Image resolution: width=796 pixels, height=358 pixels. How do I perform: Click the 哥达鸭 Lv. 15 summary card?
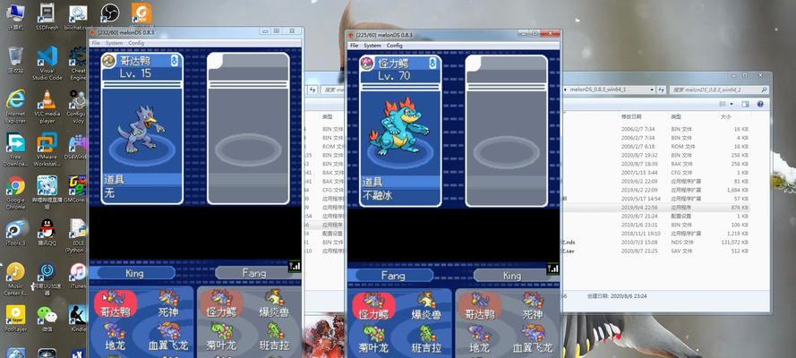[x=141, y=128]
